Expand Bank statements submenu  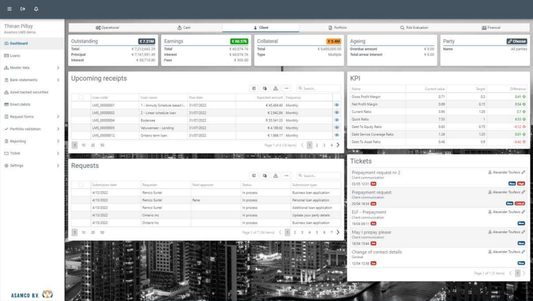point(32,80)
